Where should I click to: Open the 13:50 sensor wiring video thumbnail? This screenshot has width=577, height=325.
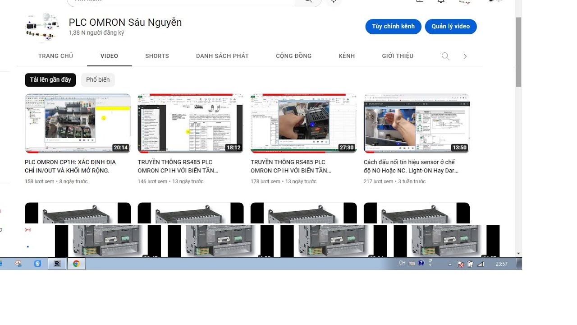(417, 123)
